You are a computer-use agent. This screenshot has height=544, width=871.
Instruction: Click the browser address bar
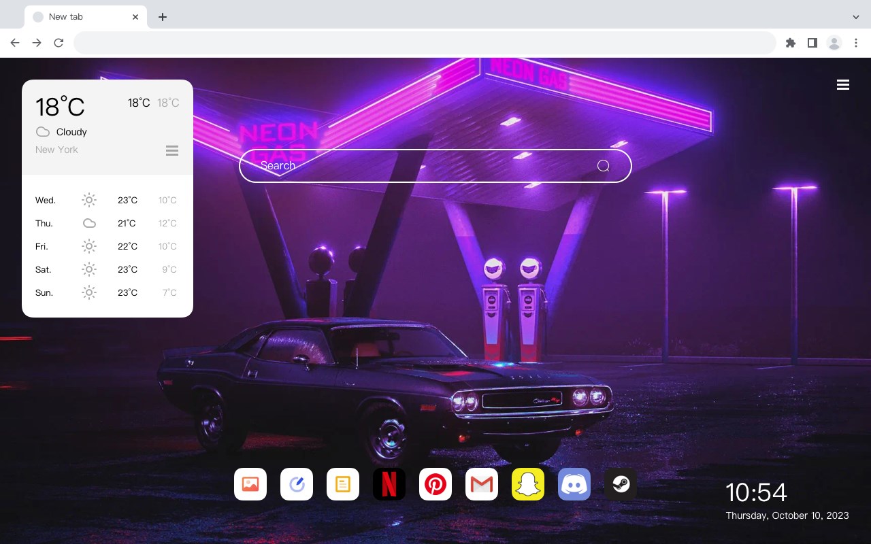[x=425, y=43]
